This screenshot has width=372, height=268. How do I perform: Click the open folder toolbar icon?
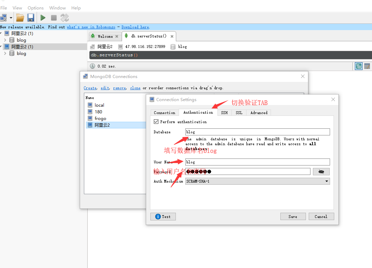click(20, 18)
